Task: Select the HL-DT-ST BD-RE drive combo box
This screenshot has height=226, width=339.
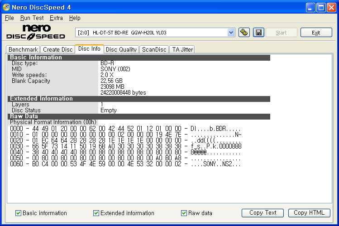Action: 155,33
